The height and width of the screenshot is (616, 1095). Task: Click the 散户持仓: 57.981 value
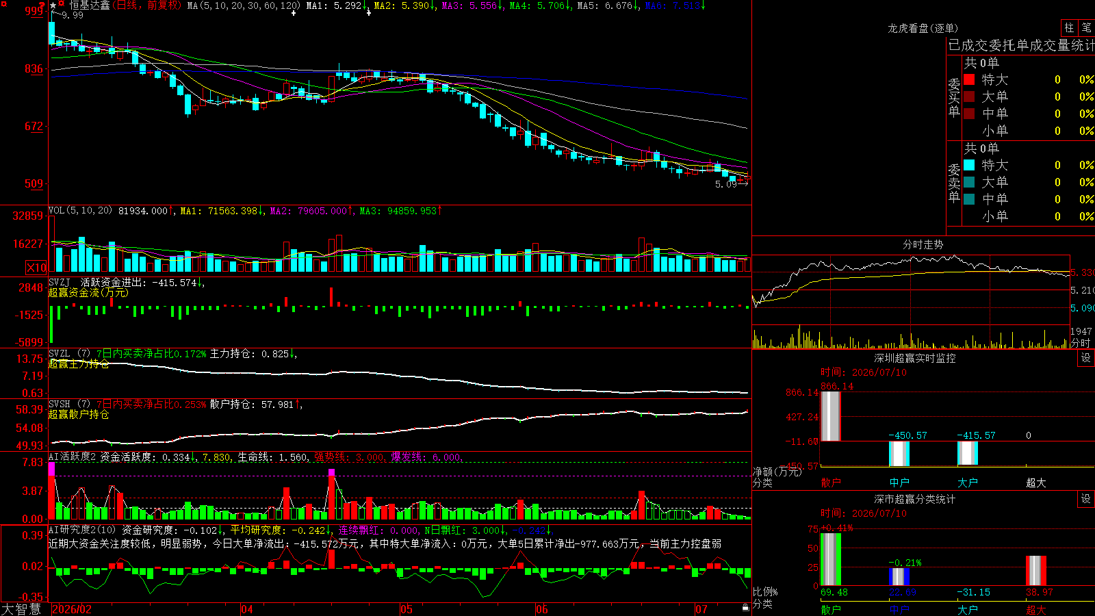point(256,405)
